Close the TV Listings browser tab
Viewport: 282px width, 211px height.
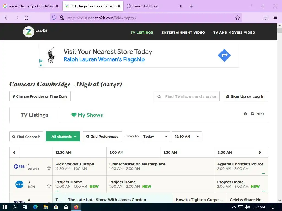119,6
